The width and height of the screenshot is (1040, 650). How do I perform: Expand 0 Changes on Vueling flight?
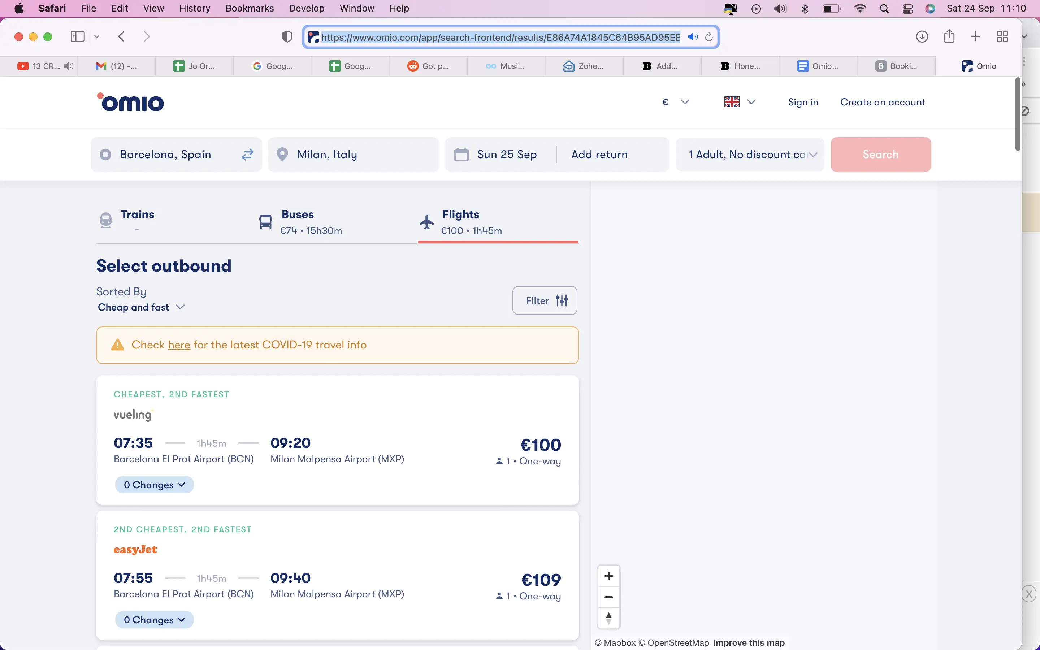pyautogui.click(x=154, y=485)
